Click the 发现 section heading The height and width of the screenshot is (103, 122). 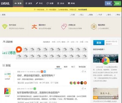pos(7,65)
